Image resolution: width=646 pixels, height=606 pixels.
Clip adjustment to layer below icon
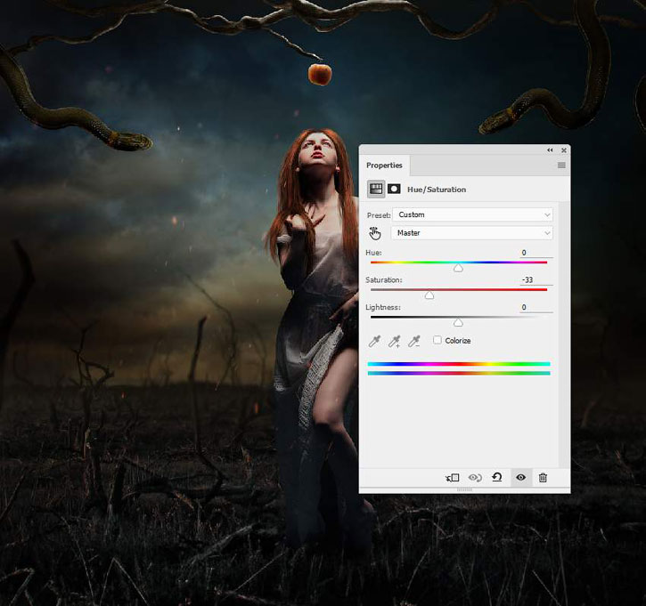(453, 478)
